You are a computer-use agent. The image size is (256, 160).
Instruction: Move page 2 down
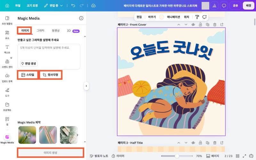click(186, 25)
